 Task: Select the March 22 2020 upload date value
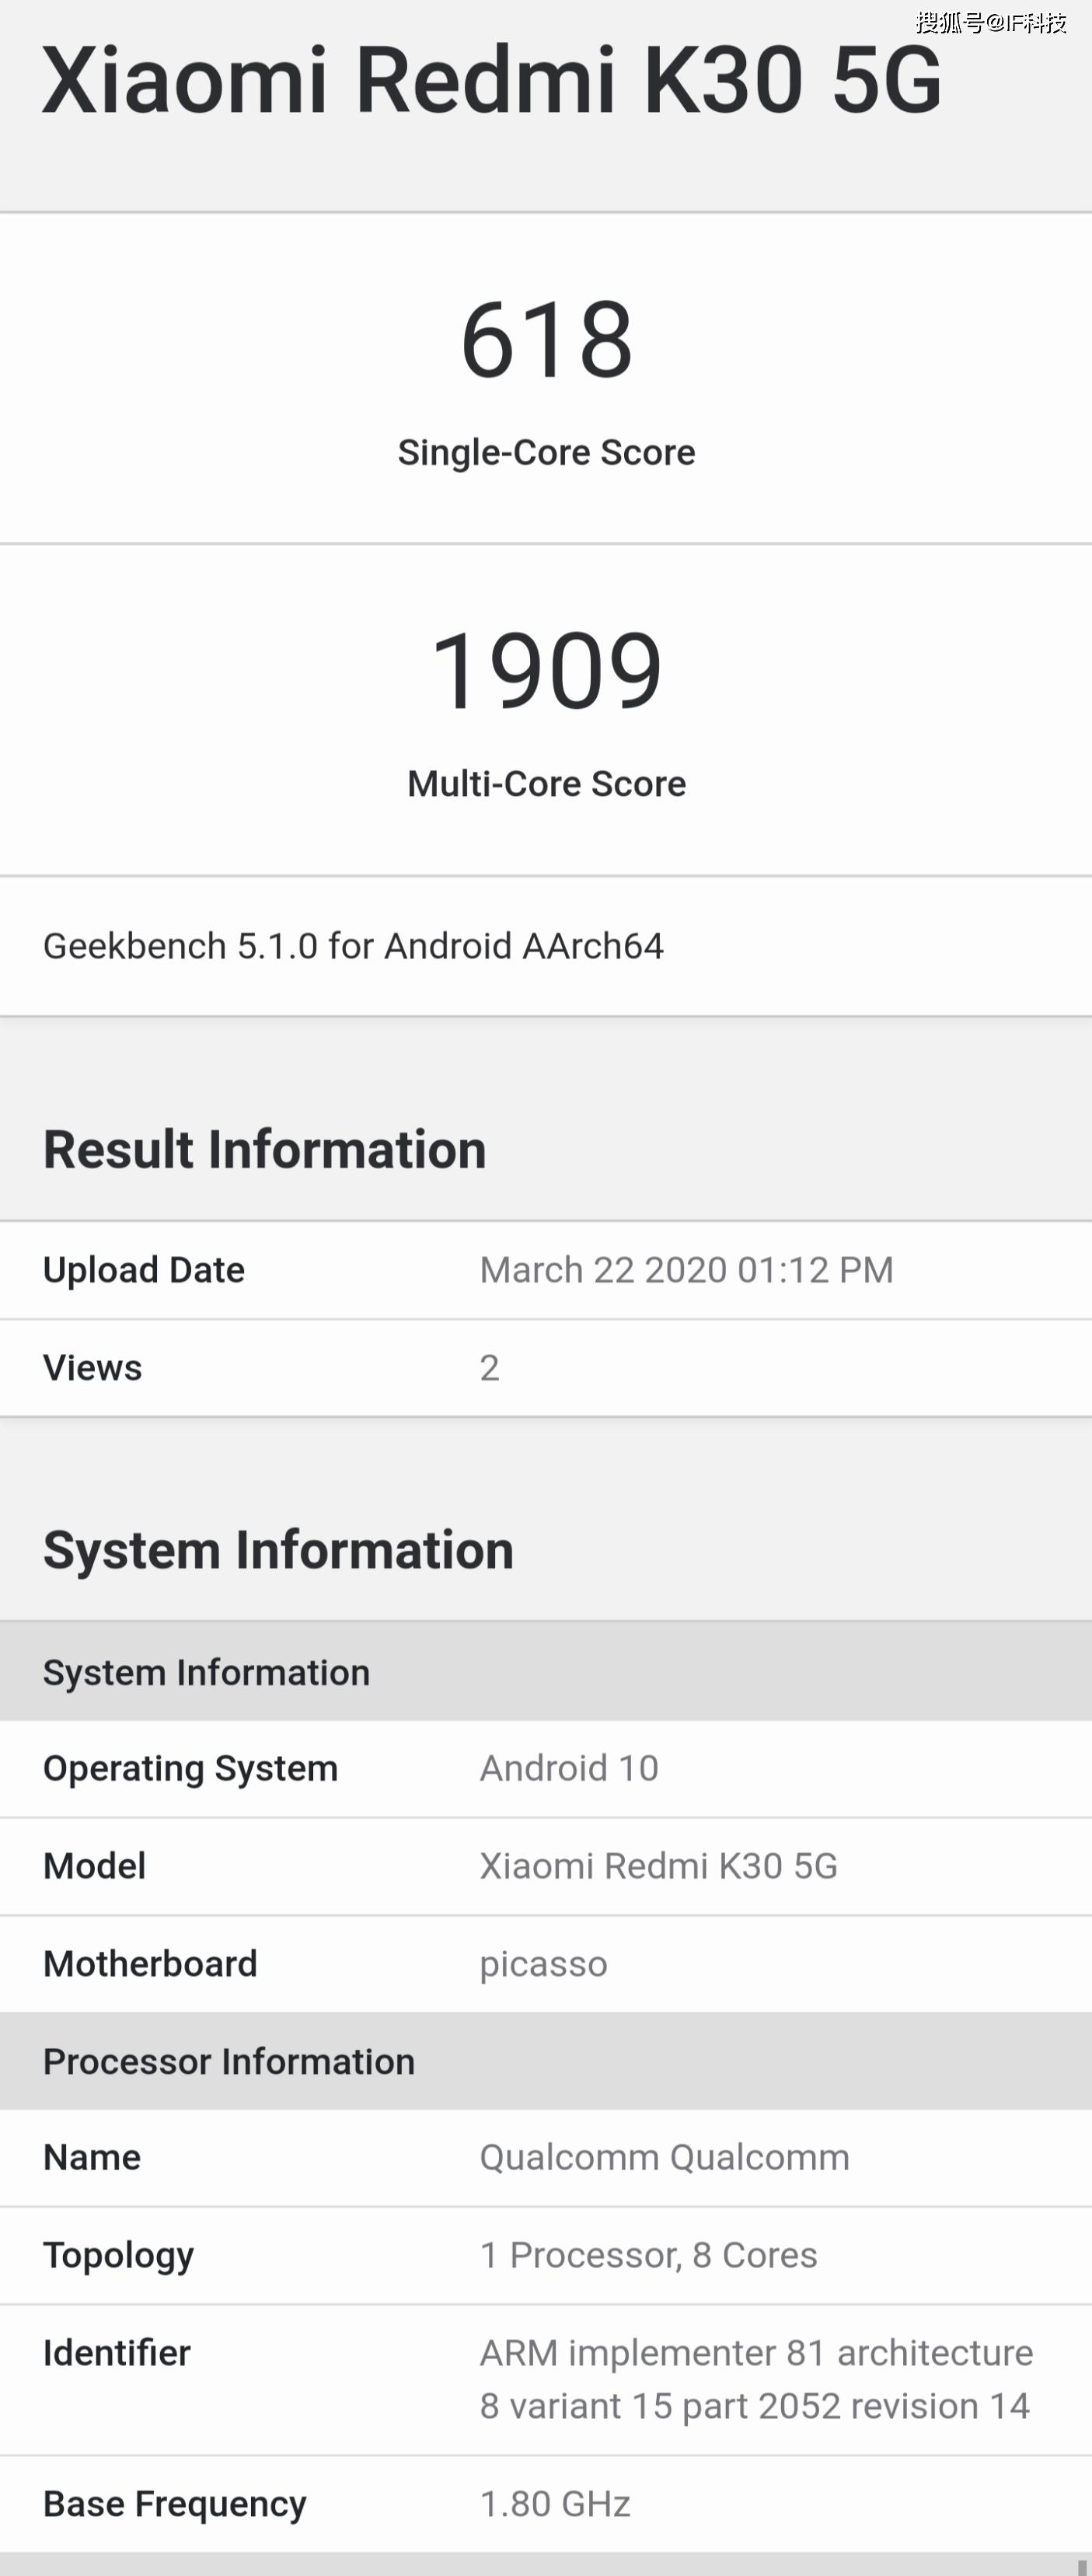click(x=686, y=1270)
